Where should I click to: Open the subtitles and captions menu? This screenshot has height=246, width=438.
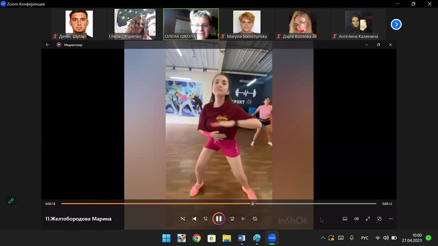click(345, 219)
